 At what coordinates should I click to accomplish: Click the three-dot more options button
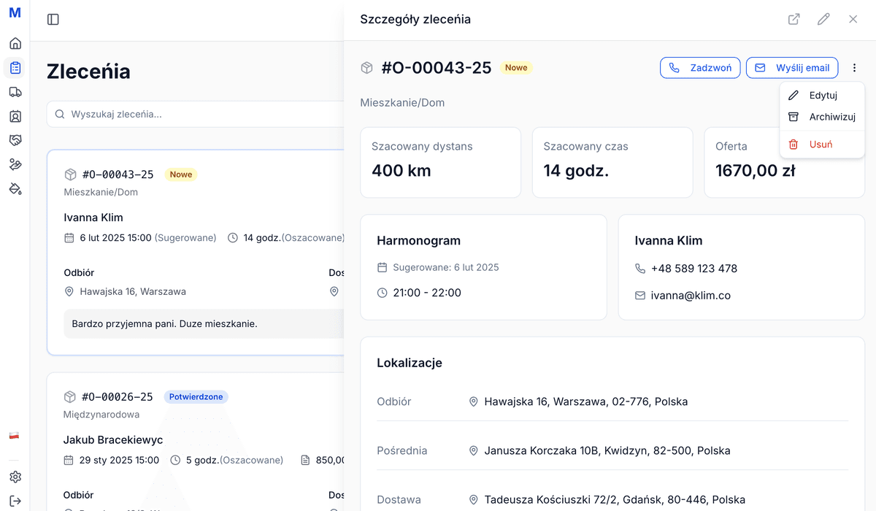pyautogui.click(x=854, y=68)
